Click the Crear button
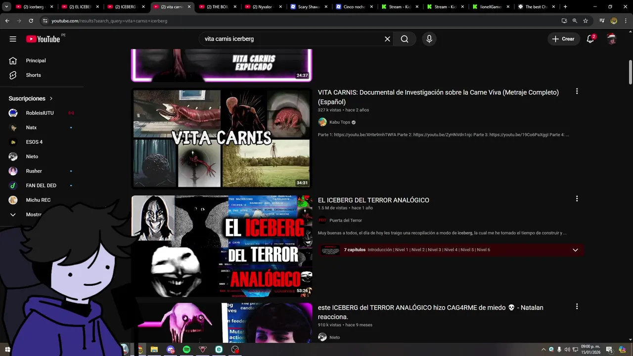This screenshot has width=633, height=356. pos(563,39)
